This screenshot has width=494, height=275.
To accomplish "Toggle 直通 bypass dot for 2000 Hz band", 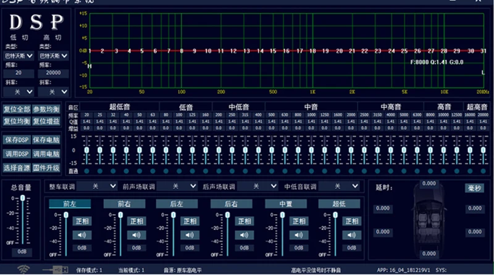I will tap(351, 171).
